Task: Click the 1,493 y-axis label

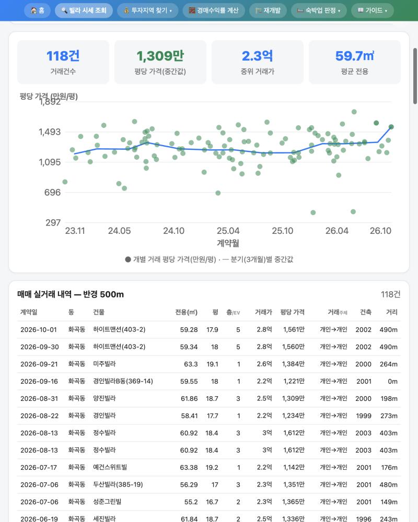Action: click(x=50, y=132)
